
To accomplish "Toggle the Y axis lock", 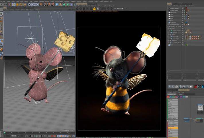I will click(x=33, y=4).
